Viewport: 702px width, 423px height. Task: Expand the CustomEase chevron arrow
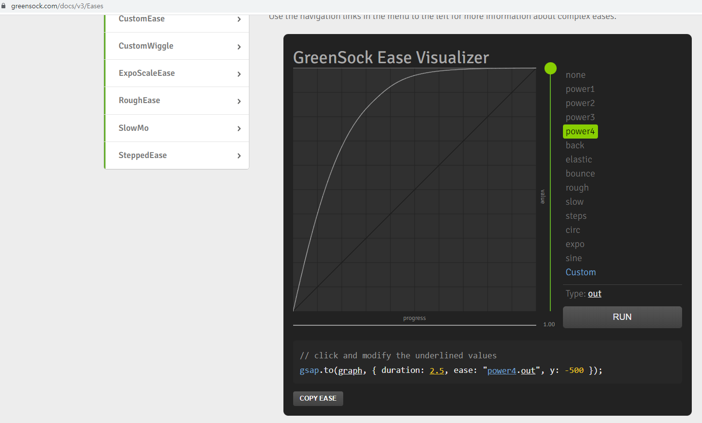239,19
